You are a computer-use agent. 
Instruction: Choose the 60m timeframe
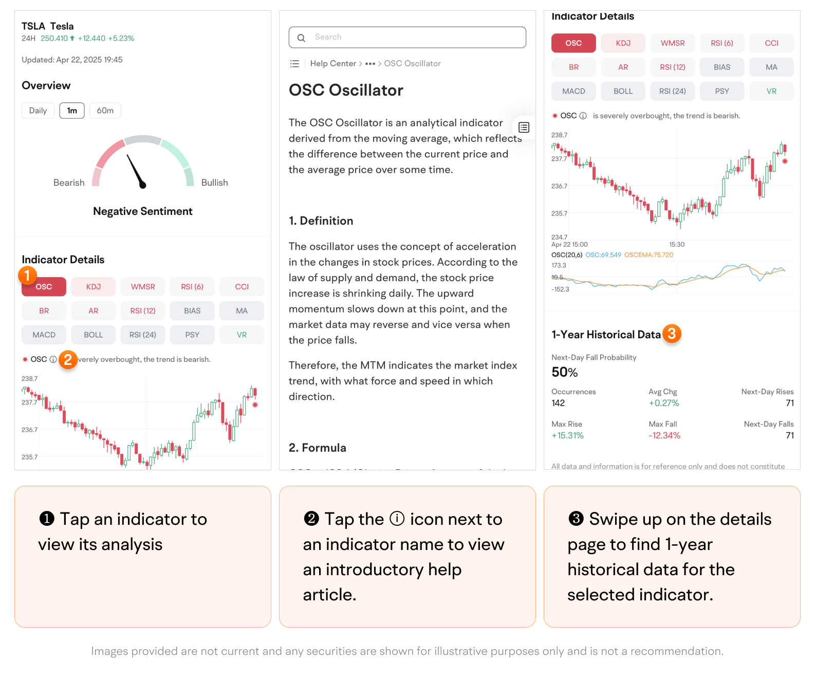(x=105, y=111)
